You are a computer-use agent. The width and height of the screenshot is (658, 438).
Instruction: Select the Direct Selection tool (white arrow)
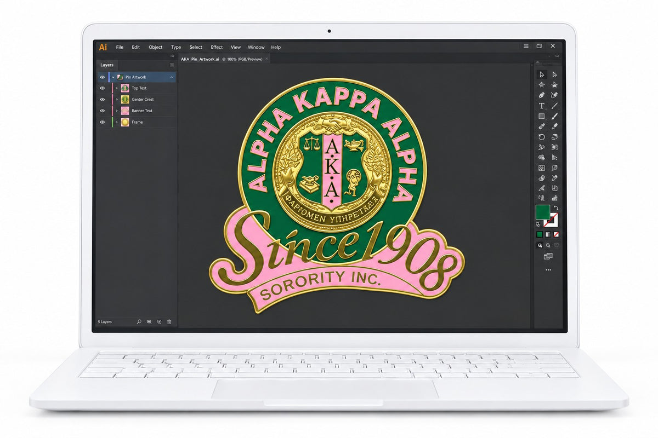[x=555, y=74]
